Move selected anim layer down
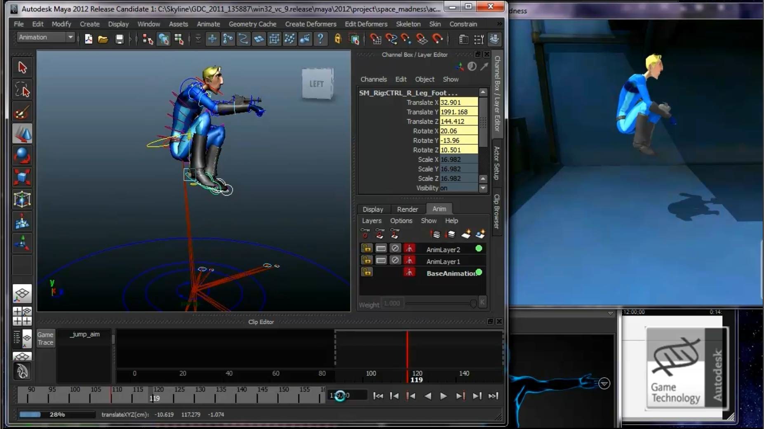 451,234
